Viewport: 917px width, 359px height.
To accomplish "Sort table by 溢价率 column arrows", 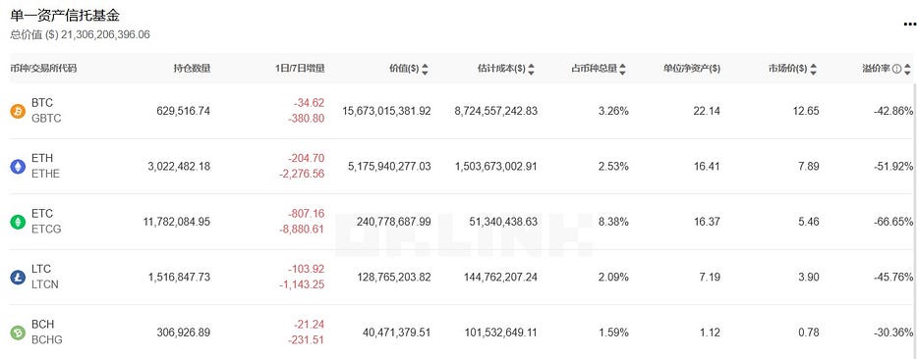I will (x=907, y=70).
